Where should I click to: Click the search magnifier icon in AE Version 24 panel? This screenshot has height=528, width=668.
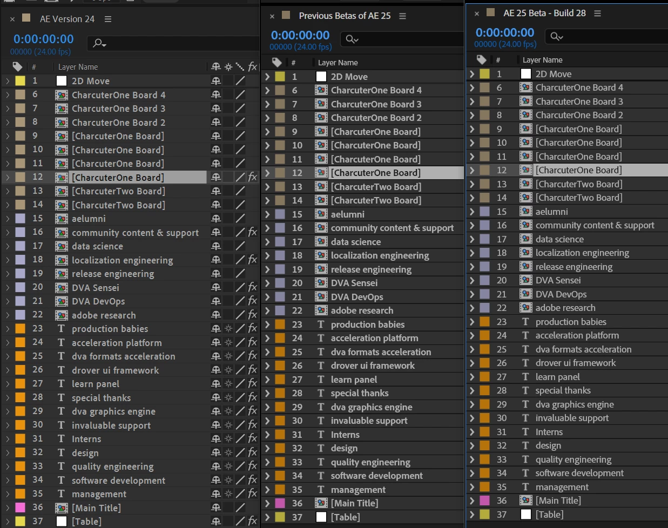coord(99,43)
